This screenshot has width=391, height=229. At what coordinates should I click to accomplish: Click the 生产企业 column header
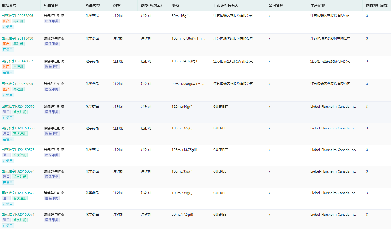(x=318, y=5)
